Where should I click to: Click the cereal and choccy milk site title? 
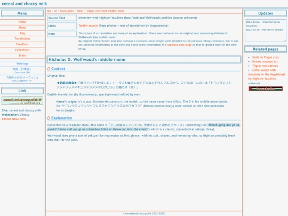tap(24, 4)
